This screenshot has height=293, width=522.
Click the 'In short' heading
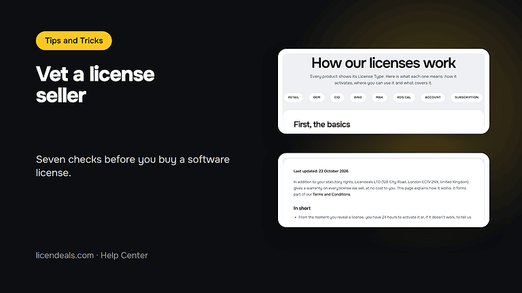302,208
